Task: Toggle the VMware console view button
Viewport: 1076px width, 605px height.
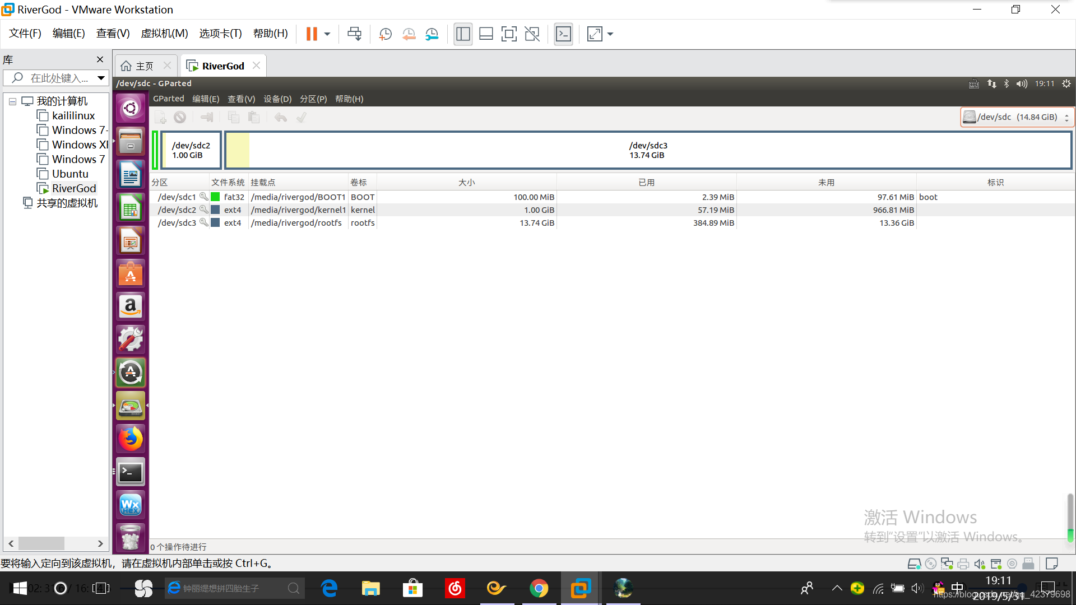Action: (563, 34)
